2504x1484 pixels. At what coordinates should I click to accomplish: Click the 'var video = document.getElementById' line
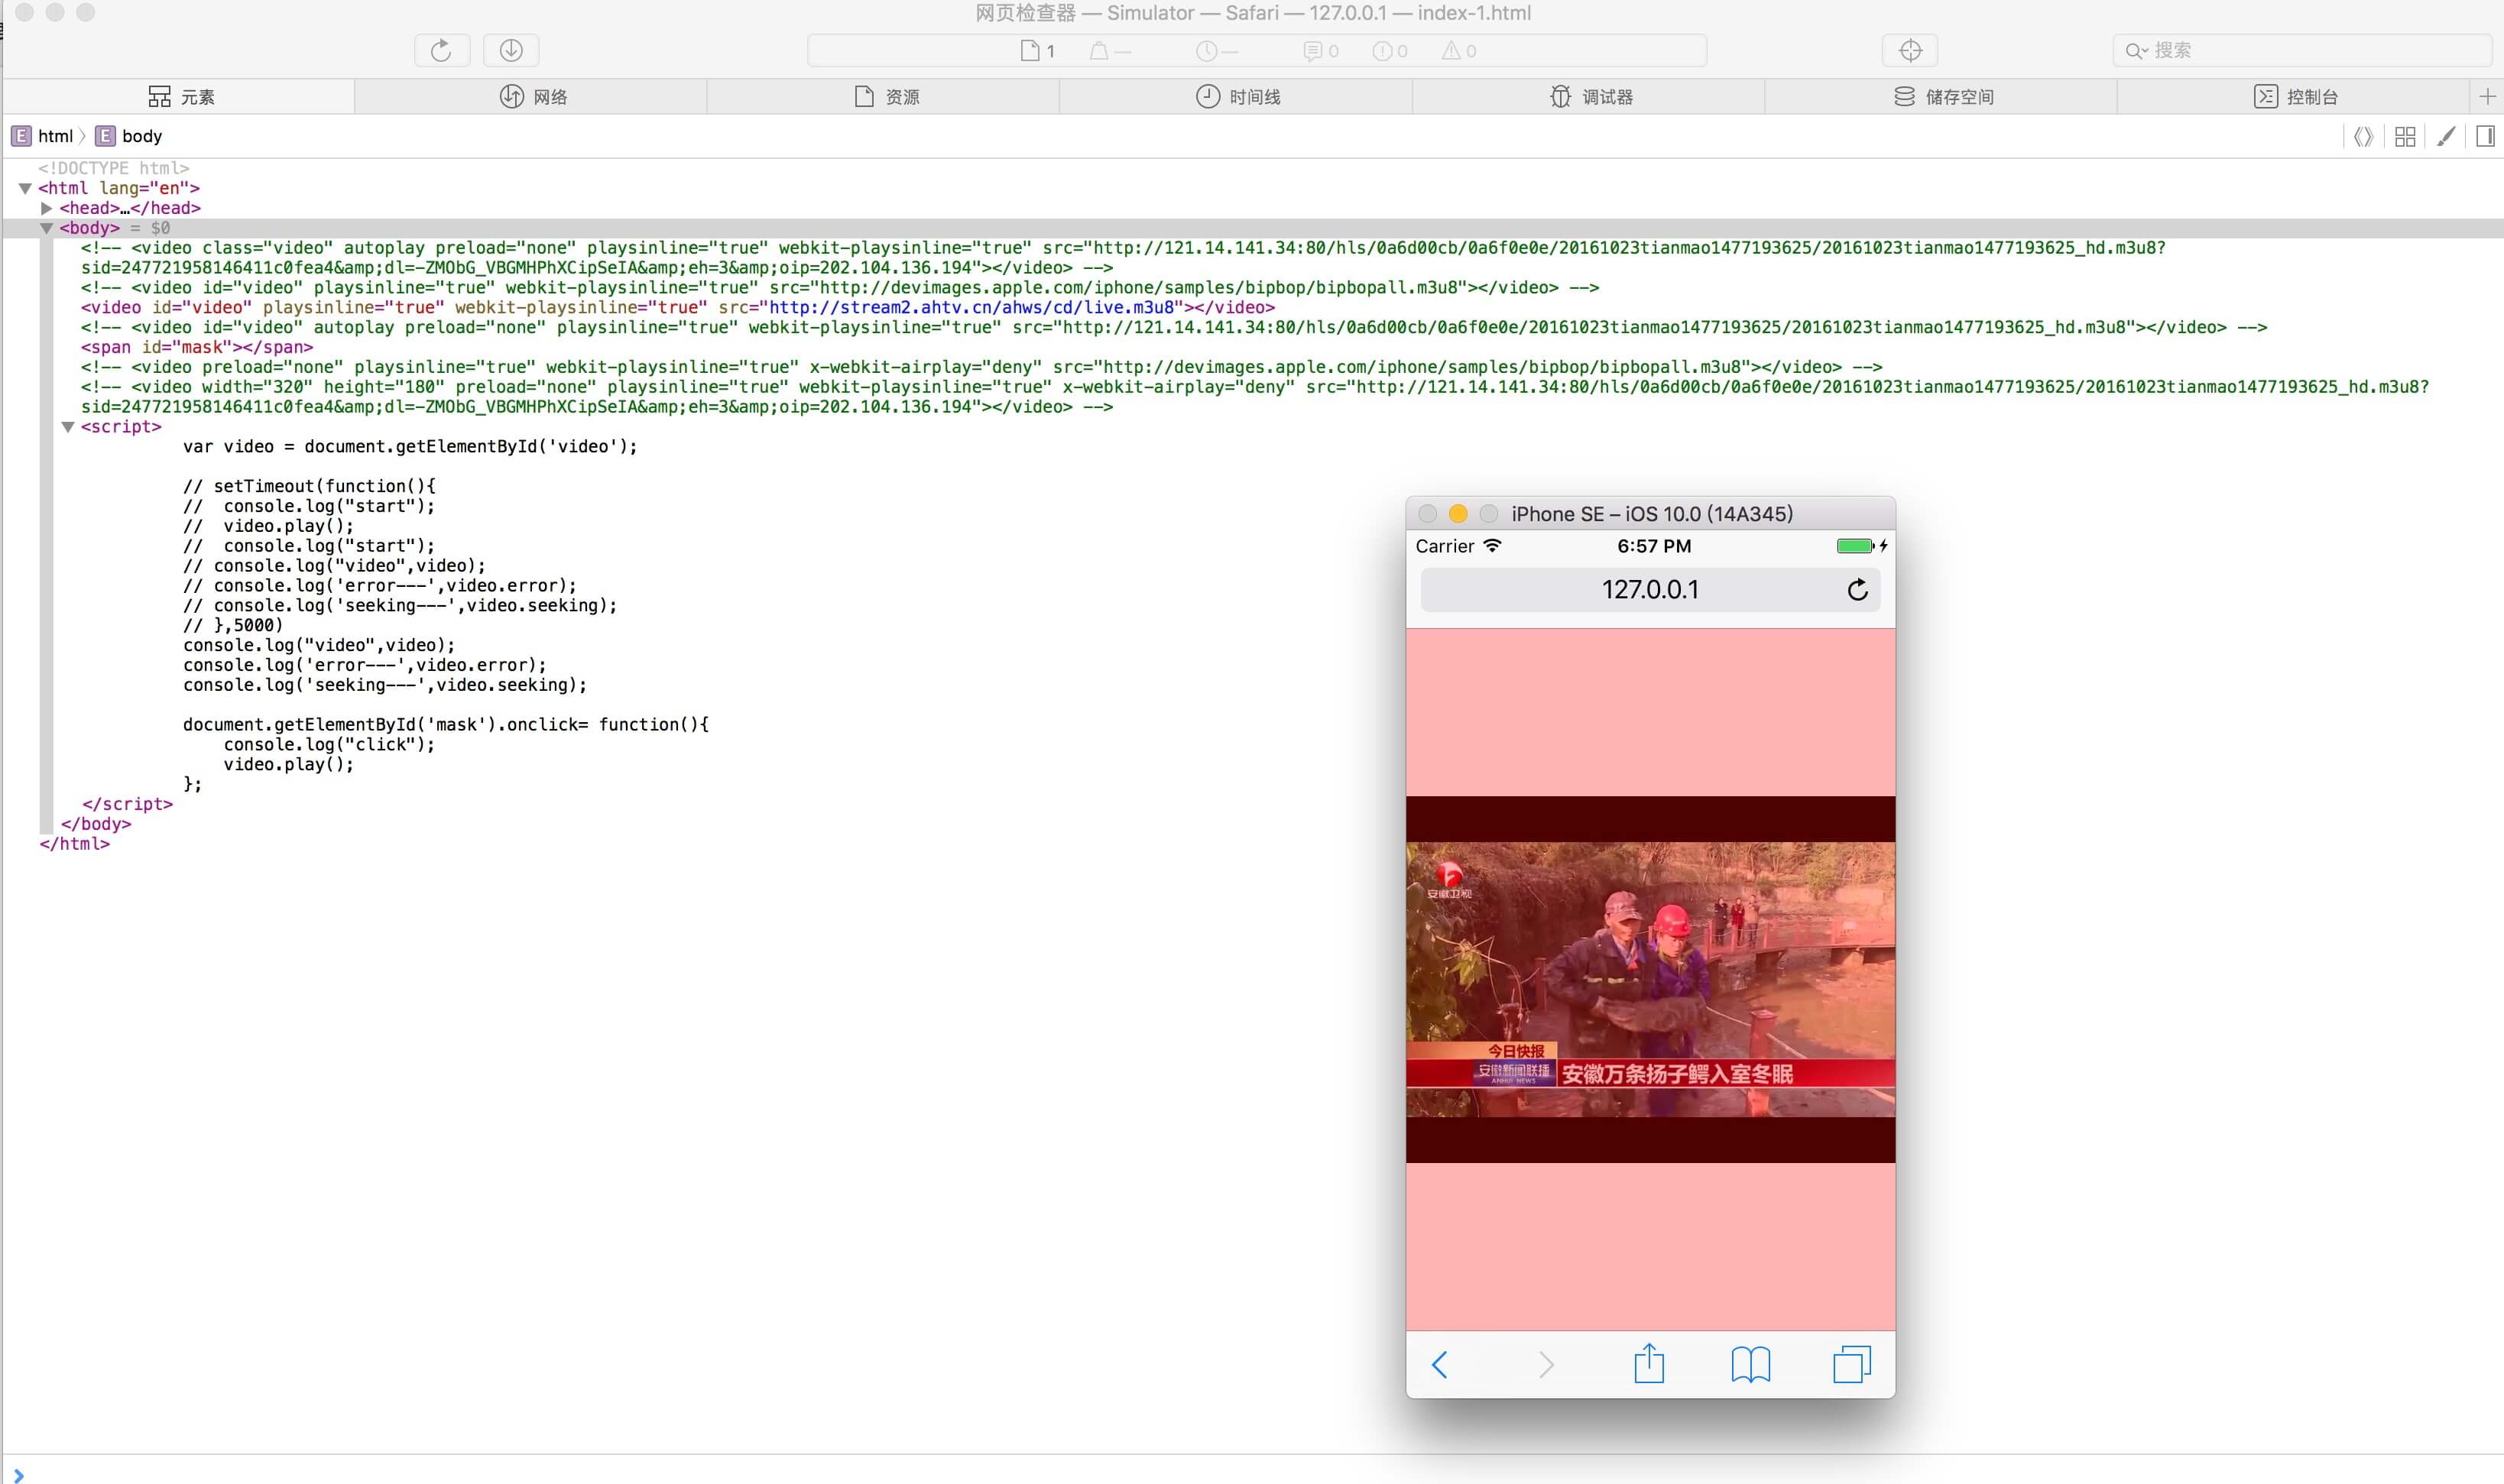pyautogui.click(x=410, y=446)
